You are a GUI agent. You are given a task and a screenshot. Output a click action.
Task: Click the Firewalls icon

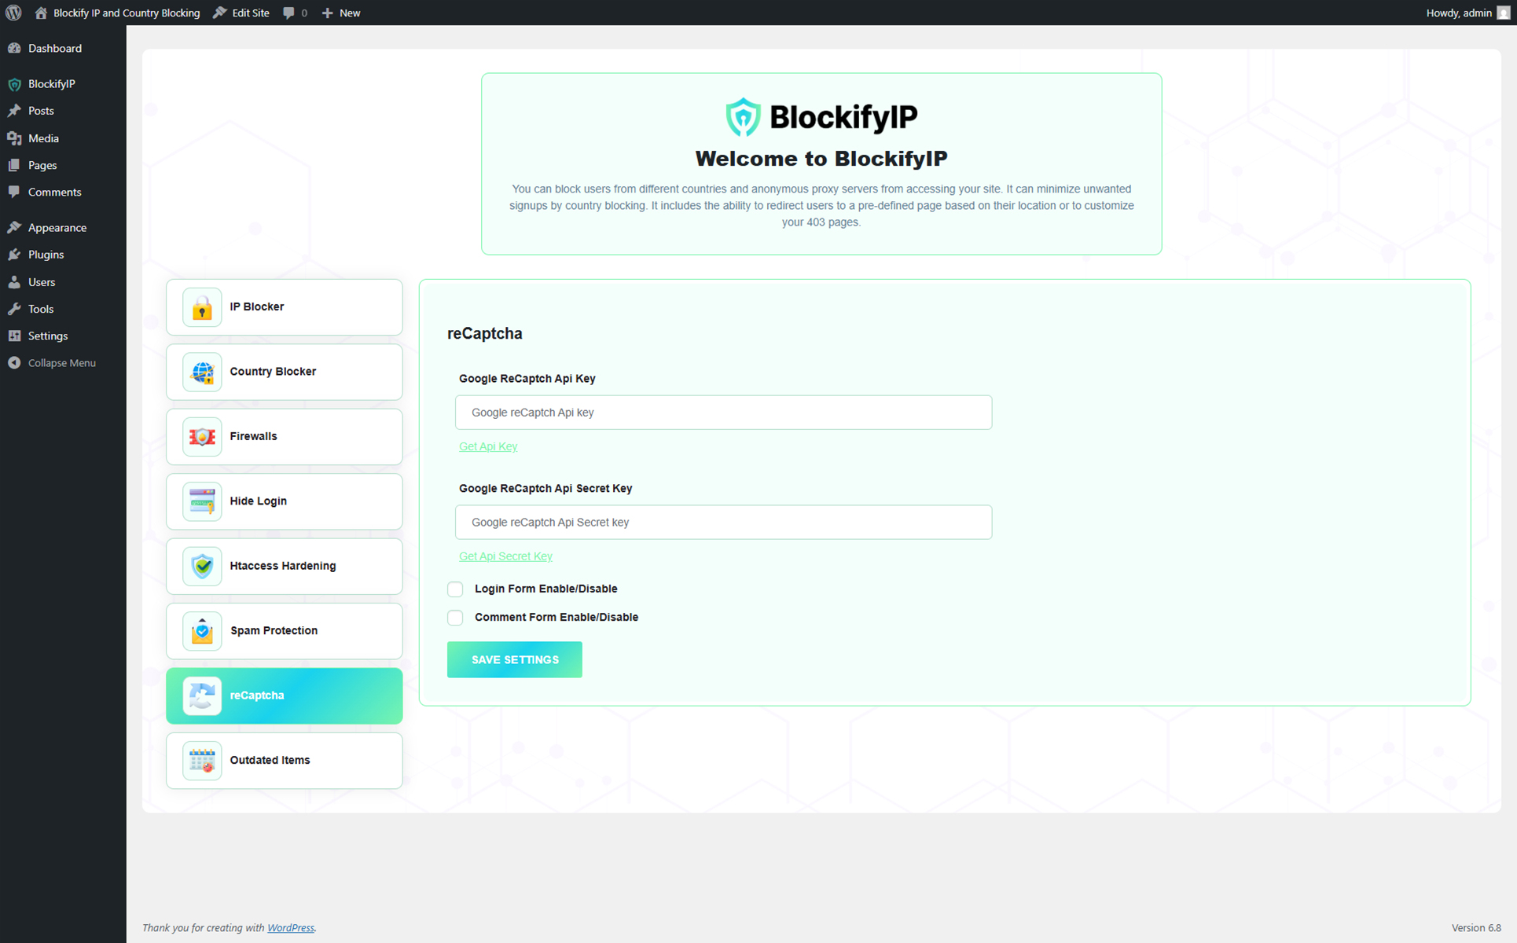(202, 437)
